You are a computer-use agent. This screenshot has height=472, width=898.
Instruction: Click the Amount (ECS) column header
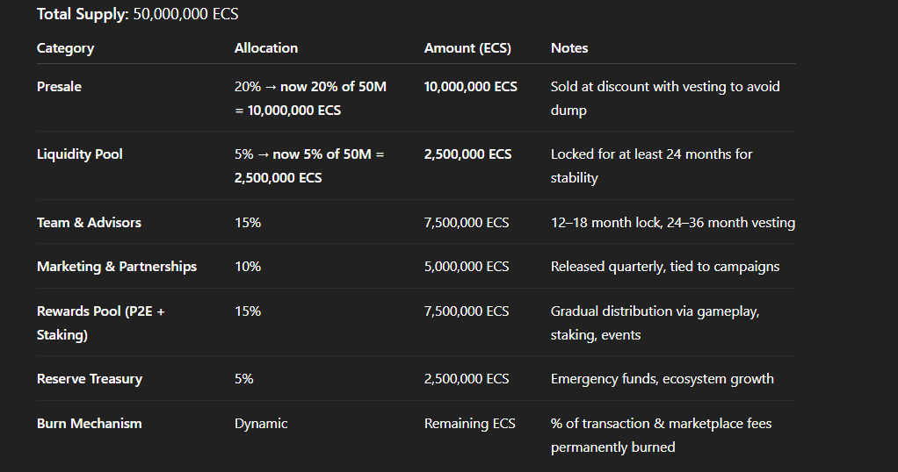coord(467,48)
